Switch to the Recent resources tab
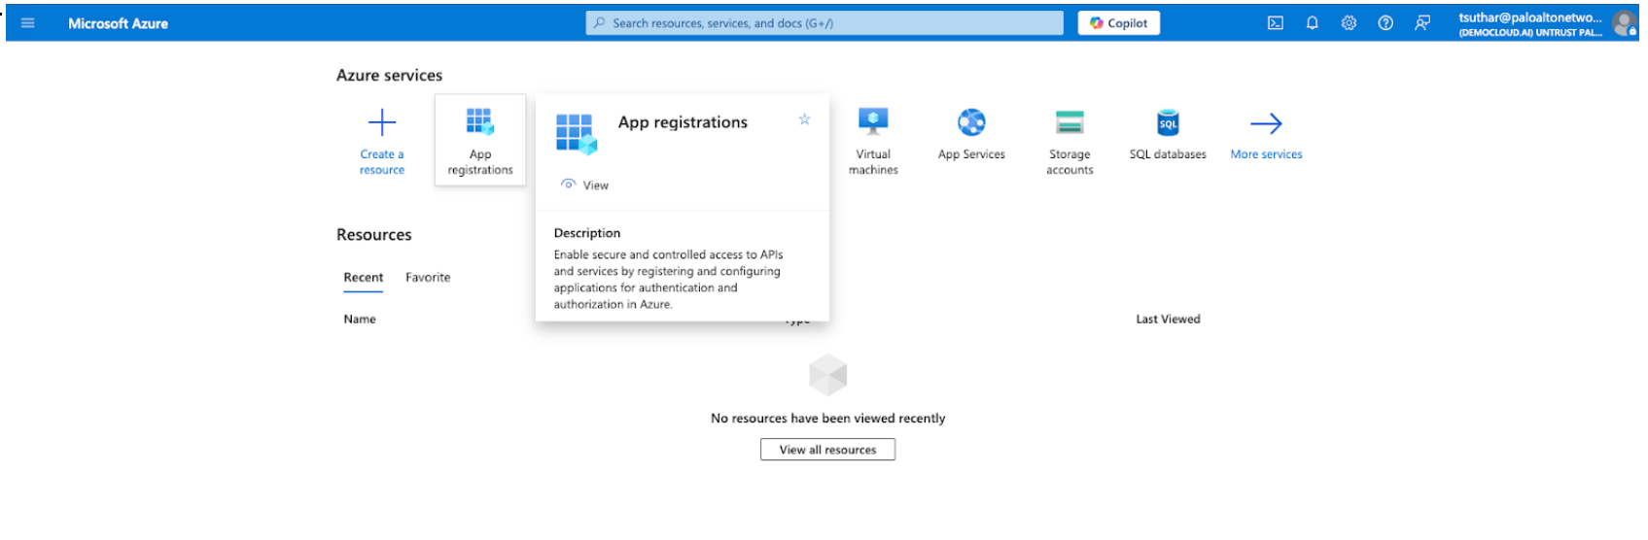This screenshot has width=1648, height=540. (364, 278)
